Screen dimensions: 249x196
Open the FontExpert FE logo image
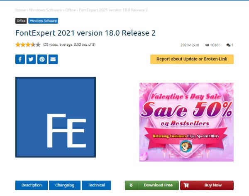(56, 117)
